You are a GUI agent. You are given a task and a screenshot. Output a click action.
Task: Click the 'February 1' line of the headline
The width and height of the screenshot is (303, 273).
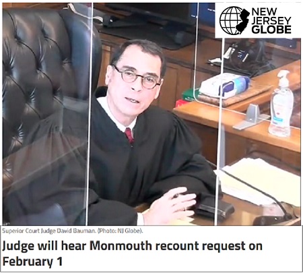32,262
